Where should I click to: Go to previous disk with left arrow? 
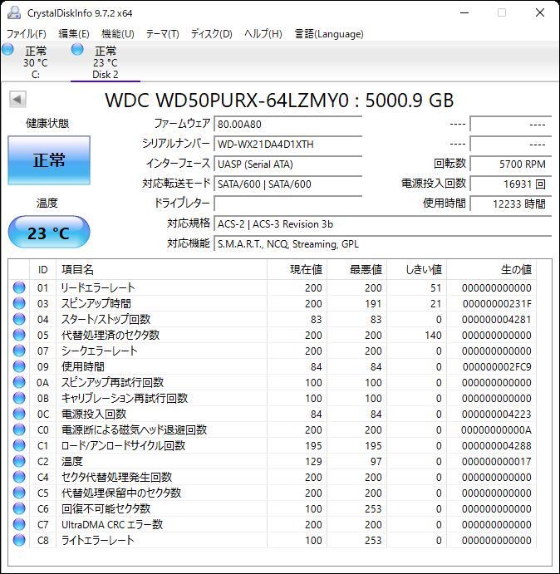point(17,99)
